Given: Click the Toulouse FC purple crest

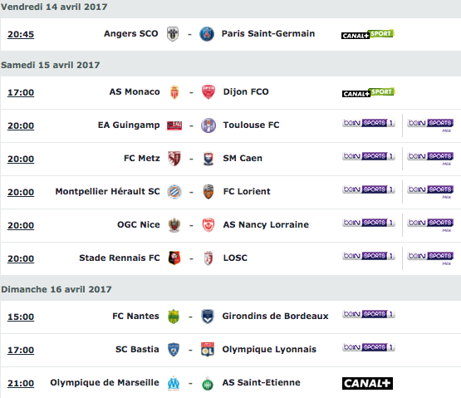Looking at the screenshot, I should (x=208, y=125).
